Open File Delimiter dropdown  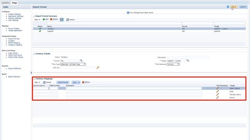point(173,64)
